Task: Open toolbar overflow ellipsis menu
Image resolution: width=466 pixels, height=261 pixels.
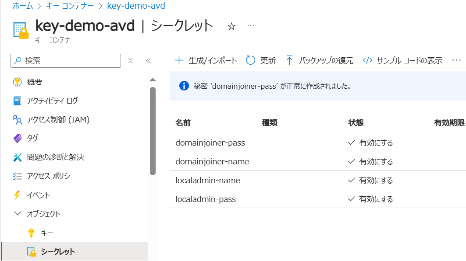Action: [x=456, y=60]
